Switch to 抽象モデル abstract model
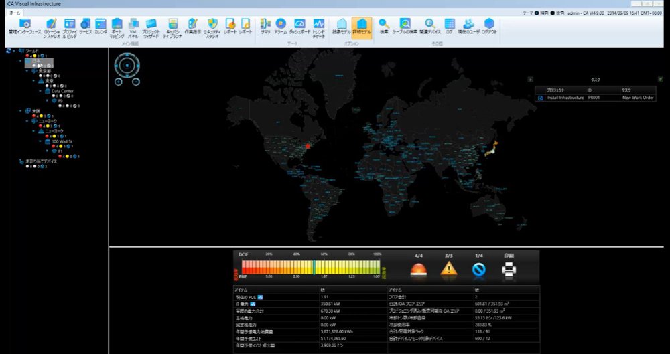This screenshot has width=670, height=354. (342, 27)
